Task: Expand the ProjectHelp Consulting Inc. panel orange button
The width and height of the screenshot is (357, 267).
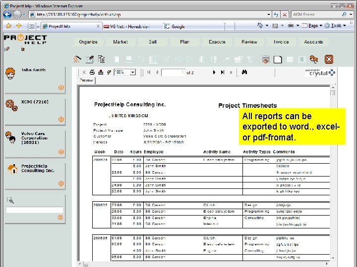Action: [61, 183]
